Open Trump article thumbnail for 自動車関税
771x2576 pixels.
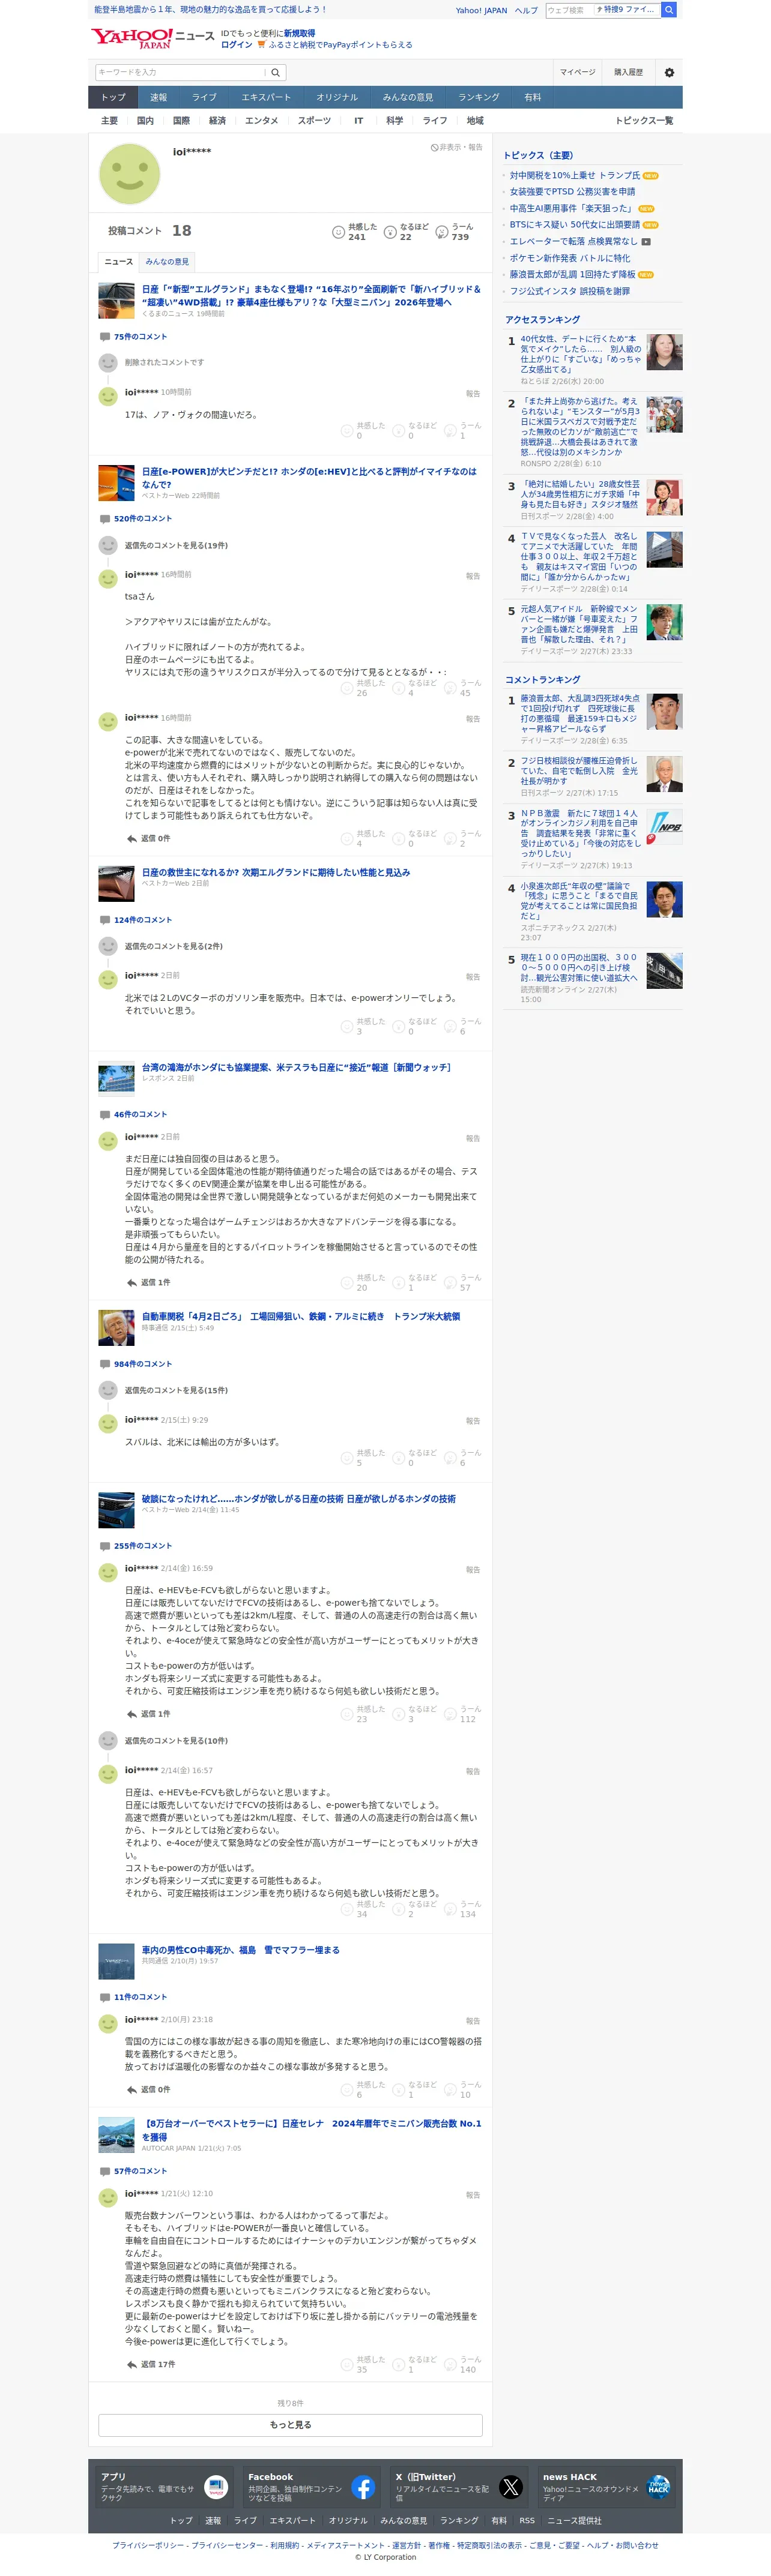(x=116, y=1328)
